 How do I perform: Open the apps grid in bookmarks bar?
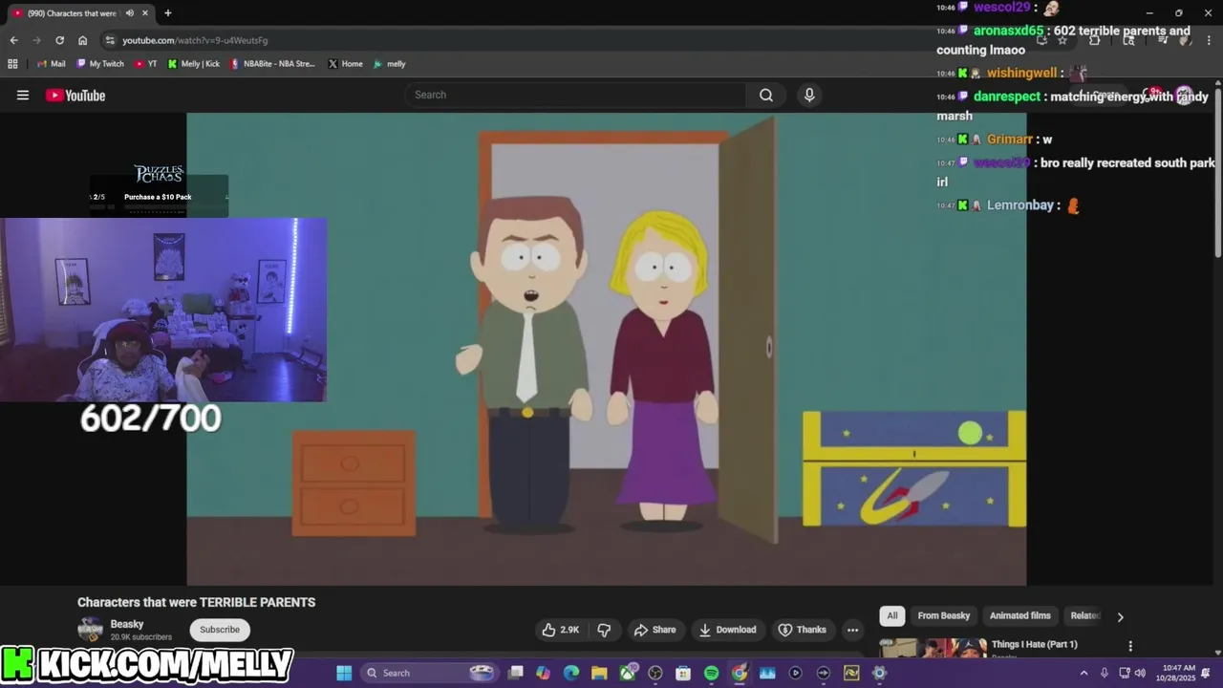pos(12,64)
